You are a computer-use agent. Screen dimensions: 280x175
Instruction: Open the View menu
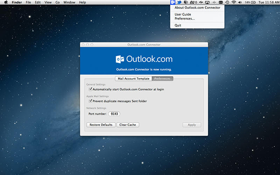[x=48, y=2]
